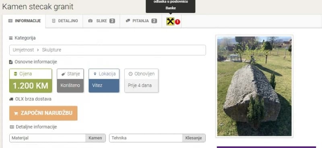This screenshot has height=148, width=322.
Task: Click the Materijal Kamen field
Action: tap(58, 138)
